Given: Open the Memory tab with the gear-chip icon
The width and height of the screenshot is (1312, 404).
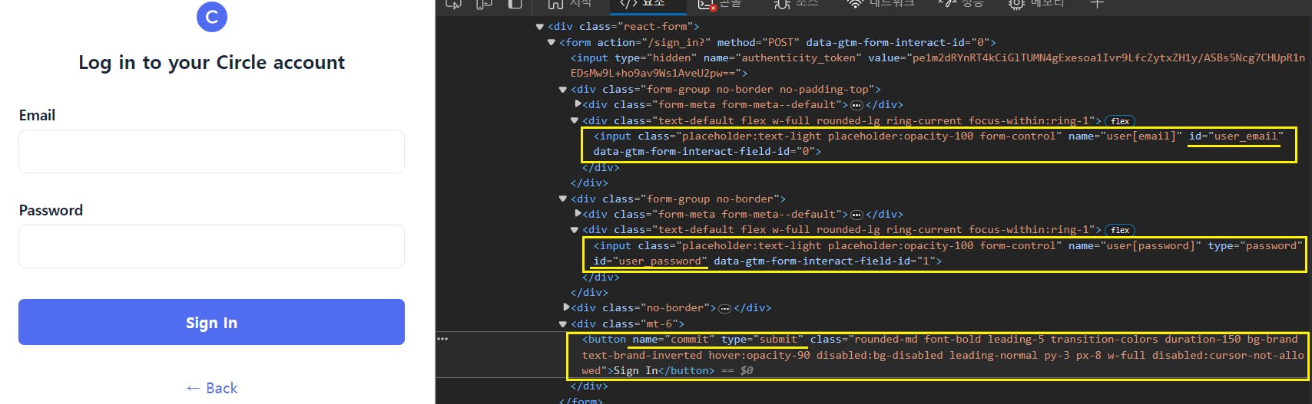Looking at the screenshot, I should tap(1037, 4).
